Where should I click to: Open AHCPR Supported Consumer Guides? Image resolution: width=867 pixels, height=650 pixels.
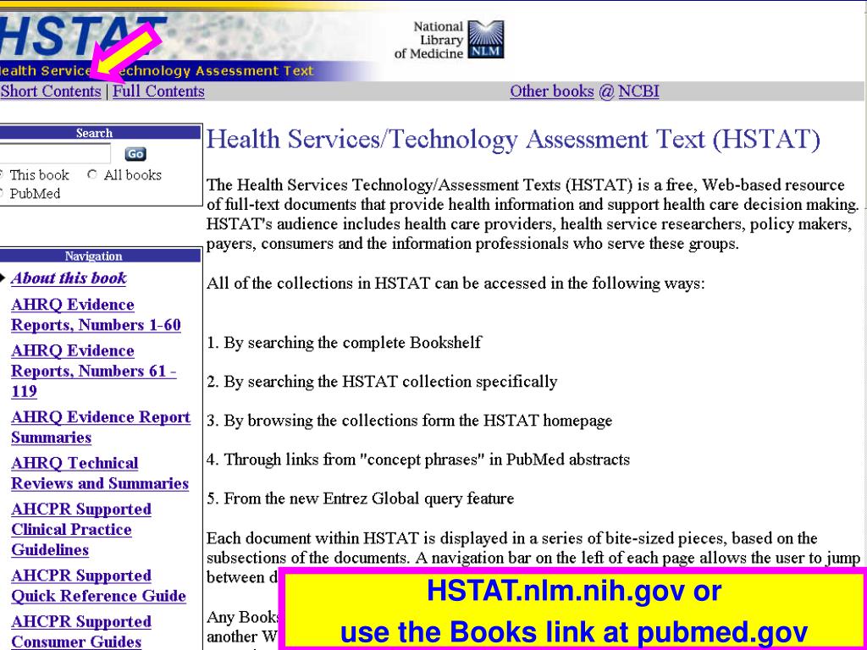(80, 631)
